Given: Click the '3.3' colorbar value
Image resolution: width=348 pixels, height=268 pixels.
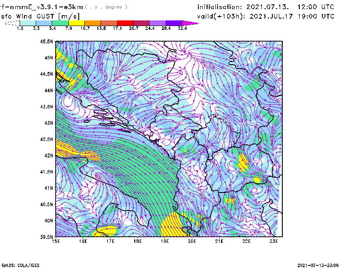Looking at the screenshot, I should coord(36,28).
